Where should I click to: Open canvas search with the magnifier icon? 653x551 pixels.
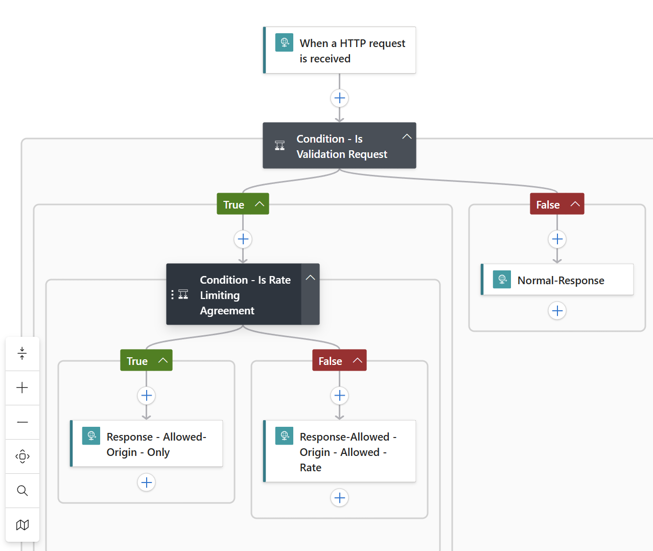(22, 491)
